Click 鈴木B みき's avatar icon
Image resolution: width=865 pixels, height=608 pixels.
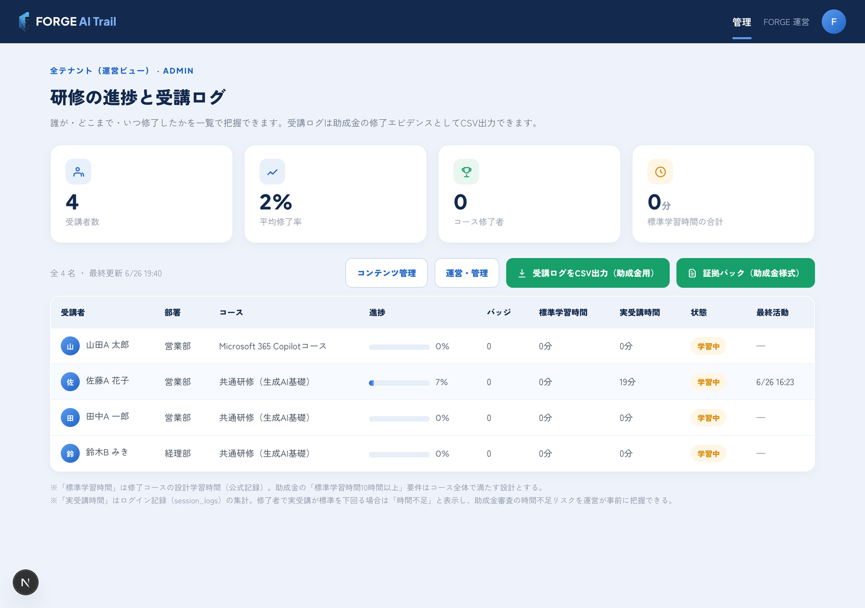70,453
